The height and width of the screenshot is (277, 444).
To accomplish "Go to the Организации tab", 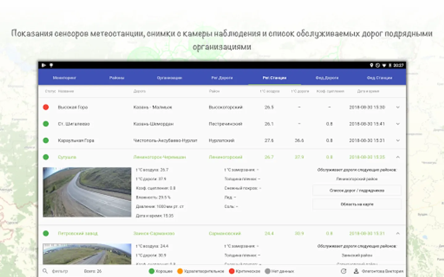I will (x=169, y=78).
